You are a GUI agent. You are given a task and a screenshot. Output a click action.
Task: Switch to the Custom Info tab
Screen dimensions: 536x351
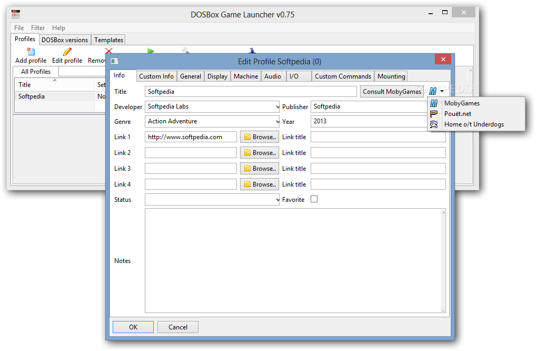[156, 76]
